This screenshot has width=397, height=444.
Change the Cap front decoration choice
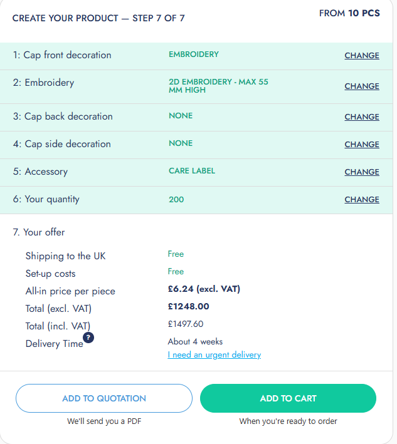coord(362,56)
